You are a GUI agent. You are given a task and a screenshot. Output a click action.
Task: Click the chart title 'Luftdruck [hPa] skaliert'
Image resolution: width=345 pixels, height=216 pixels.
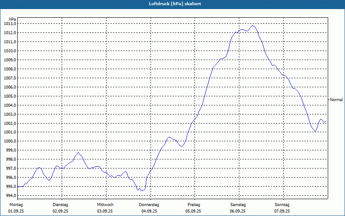[175, 4]
